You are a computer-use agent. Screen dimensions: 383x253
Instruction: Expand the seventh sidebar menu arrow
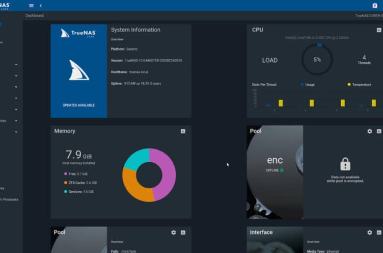16,132
